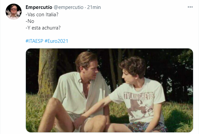
Task: Select the '-Vas con Italia?' text line
Action: click(x=42, y=15)
